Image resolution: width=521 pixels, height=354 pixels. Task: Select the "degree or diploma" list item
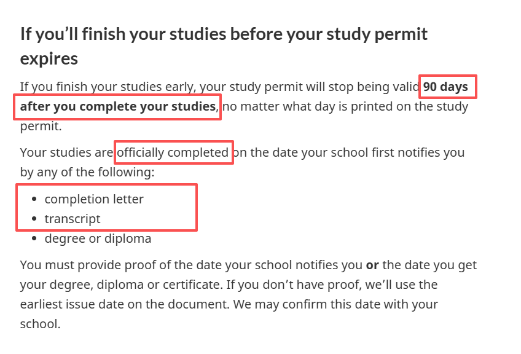pyautogui.click(x=98, y=238)
